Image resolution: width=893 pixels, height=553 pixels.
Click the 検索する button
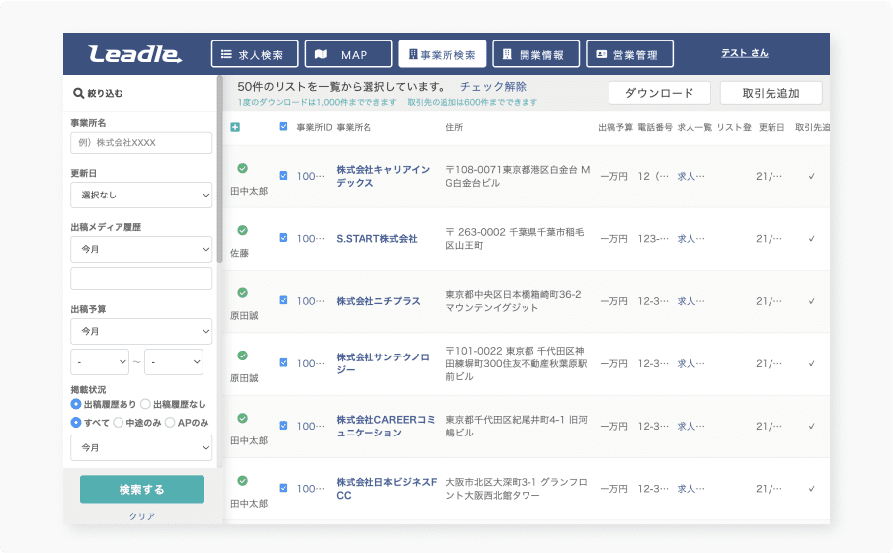(x=142, y=489)
